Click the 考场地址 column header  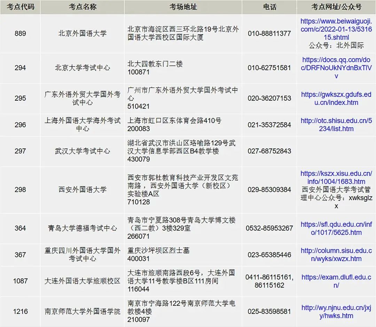point(183,7)
